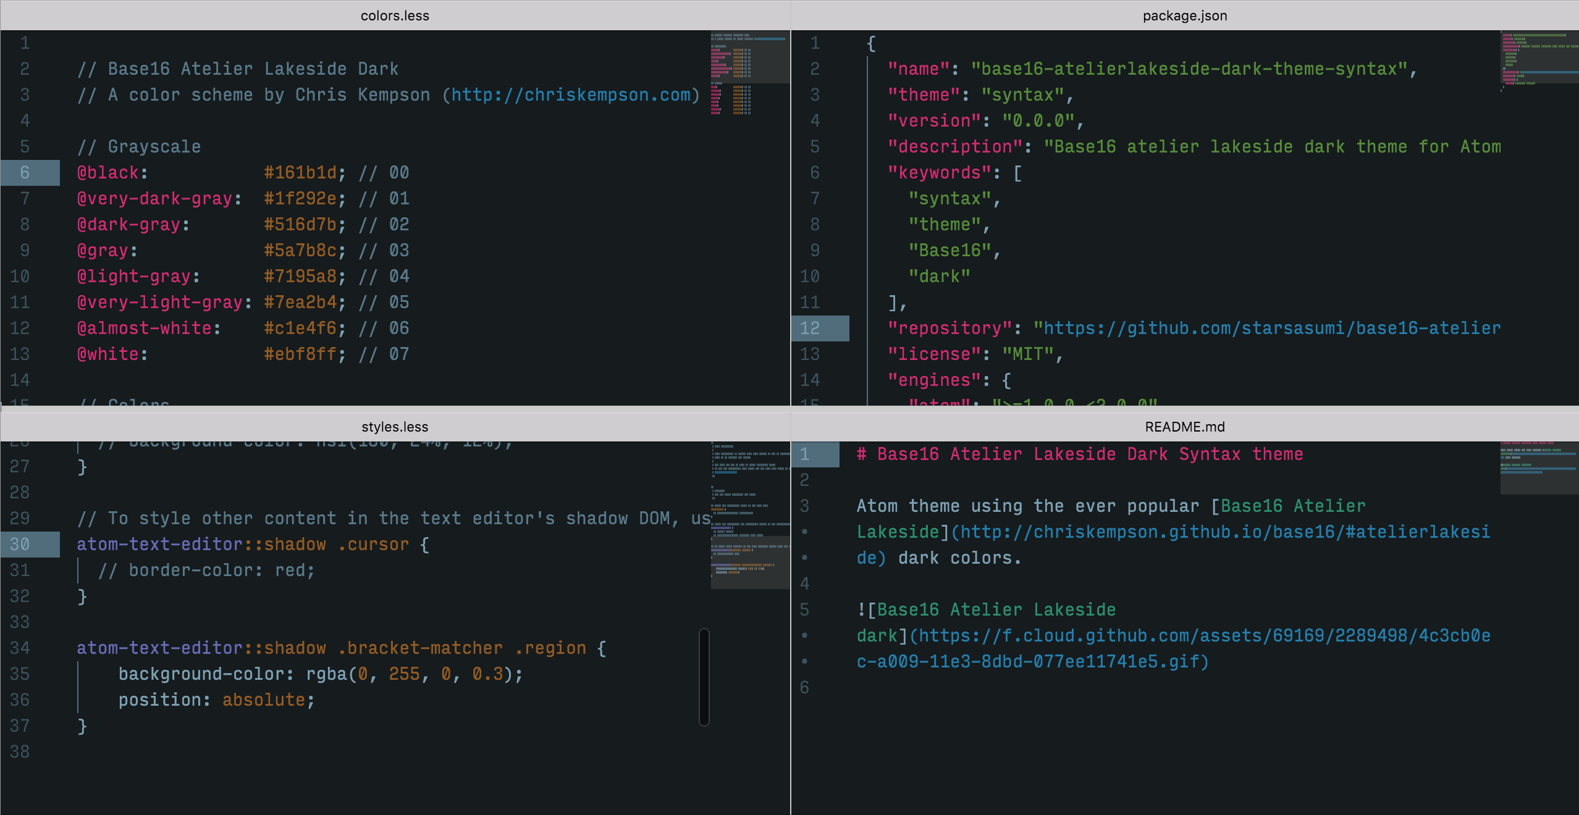
Task: Switch to the package.json tab
Action: click(1184, 15)
